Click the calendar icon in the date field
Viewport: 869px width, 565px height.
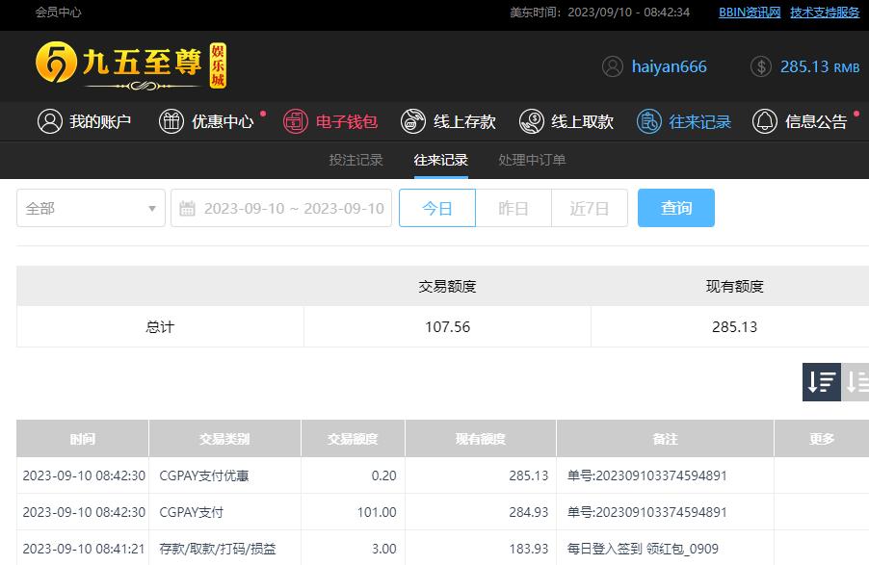(187, 208)
